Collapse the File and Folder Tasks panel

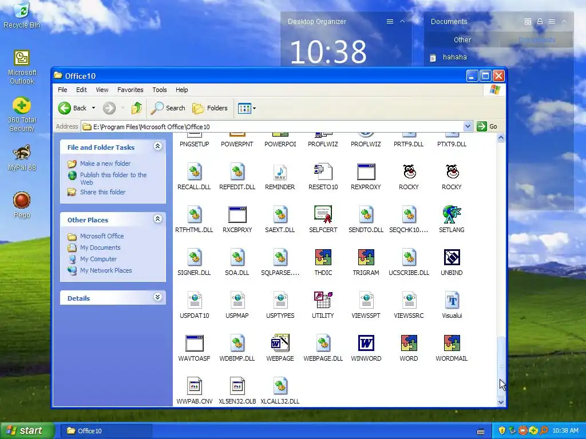point(158,146)
